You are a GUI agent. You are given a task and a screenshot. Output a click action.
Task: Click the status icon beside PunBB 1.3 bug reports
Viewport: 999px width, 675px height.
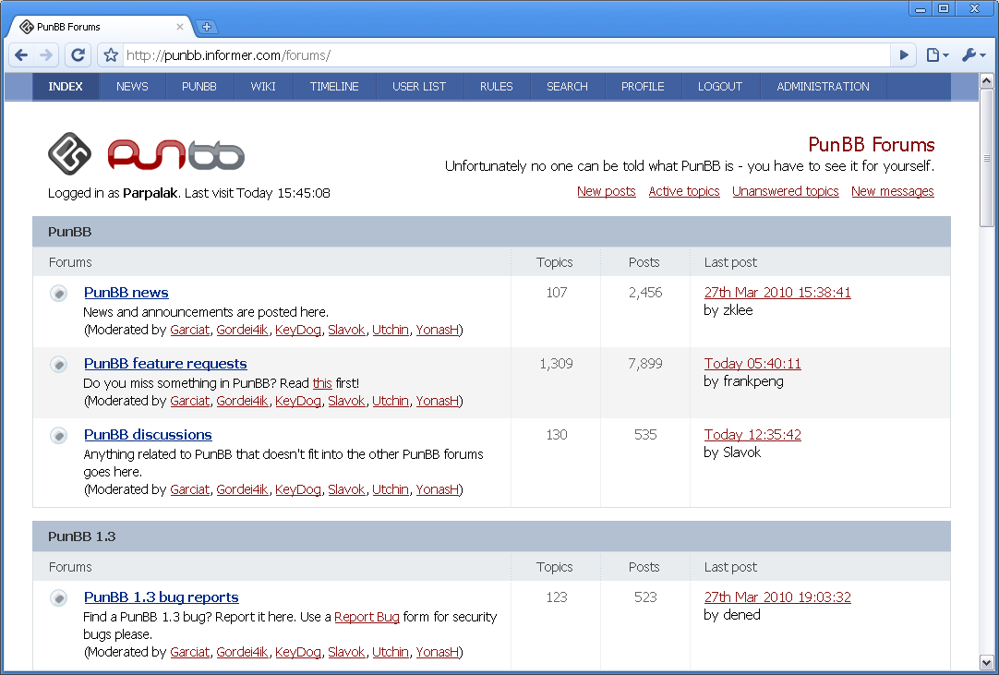click(x=58, y=597)
